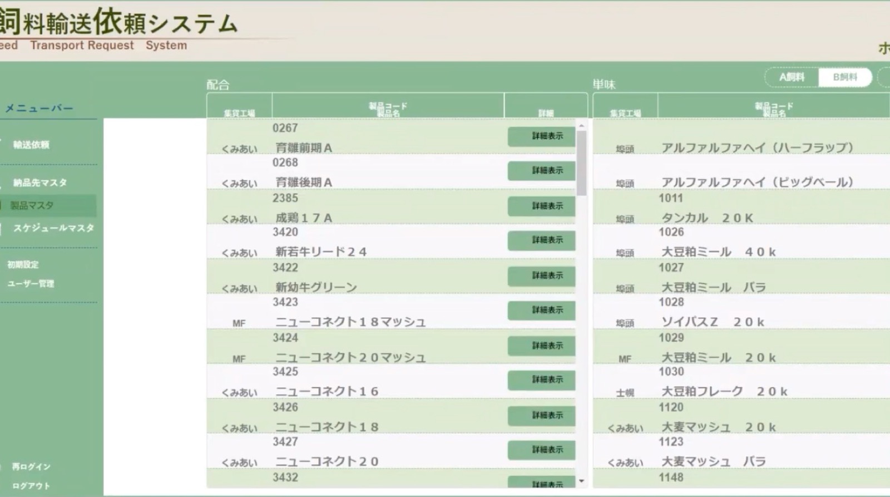The height and width of the screenshot is (497, 890).
Task: Select 大豆粕ミール 40k row
Action: point(741,242)
